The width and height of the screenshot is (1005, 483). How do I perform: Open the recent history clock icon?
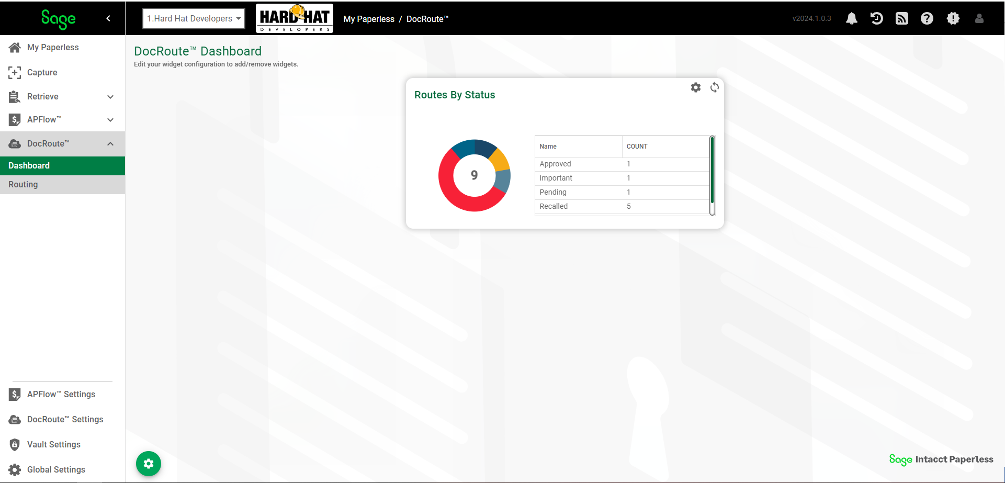[x=877, y=19]
